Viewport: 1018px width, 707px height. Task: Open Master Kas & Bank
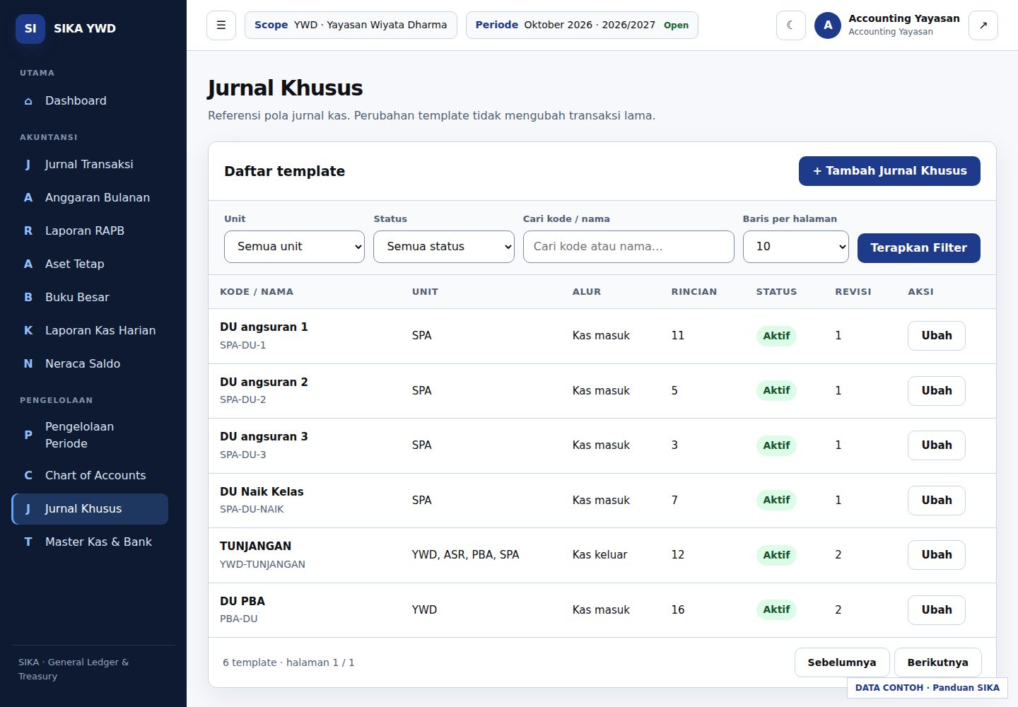(90, 542)
